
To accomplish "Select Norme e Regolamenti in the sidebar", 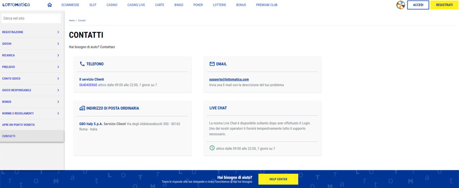I will point(32,113).
